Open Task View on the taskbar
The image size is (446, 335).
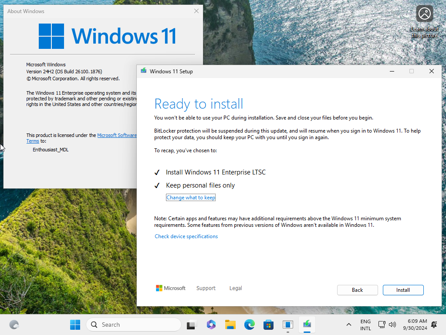[x=191, y=325]
